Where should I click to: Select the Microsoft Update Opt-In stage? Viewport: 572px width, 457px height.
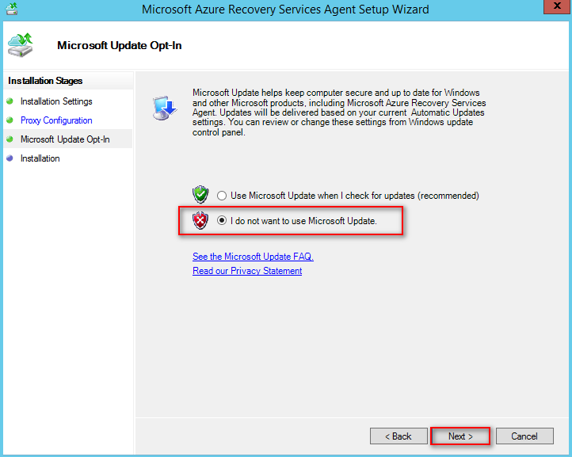pos(65,139)
